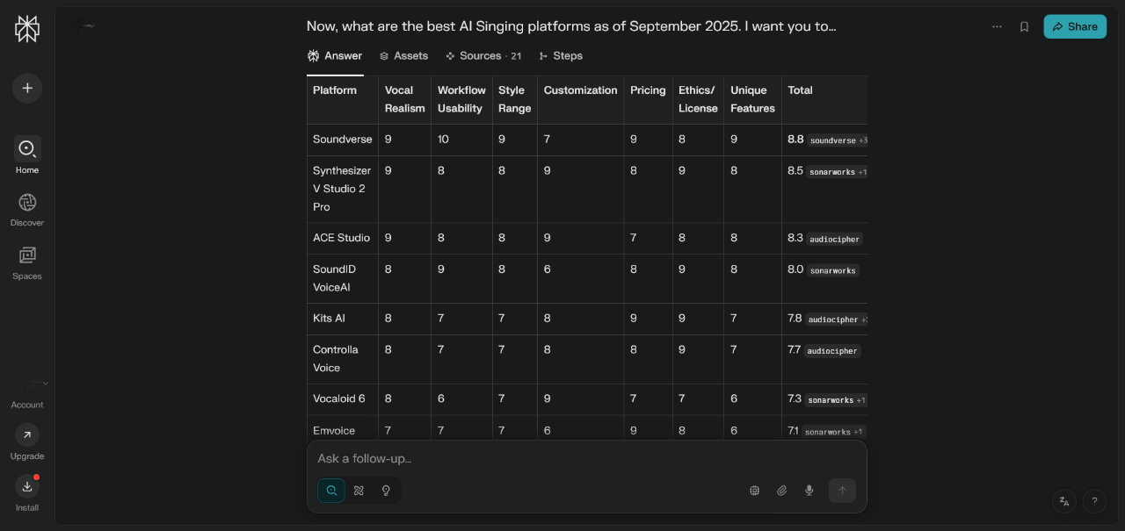Click the 8.3 total score

795,238
